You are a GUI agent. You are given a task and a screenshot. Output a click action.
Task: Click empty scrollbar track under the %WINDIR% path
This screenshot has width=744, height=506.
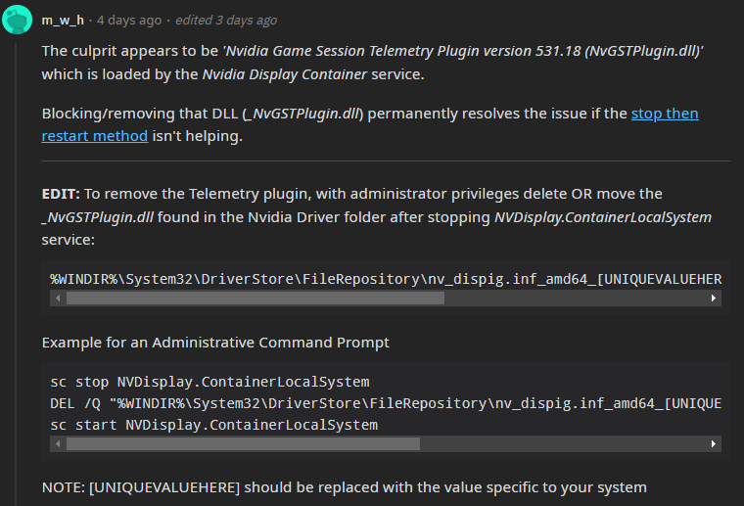pos(578,298)
